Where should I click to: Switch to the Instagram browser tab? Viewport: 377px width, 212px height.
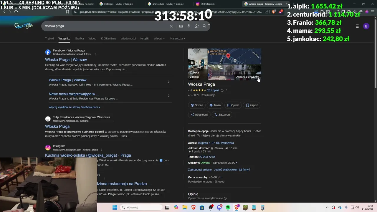(x=216, y=4)
